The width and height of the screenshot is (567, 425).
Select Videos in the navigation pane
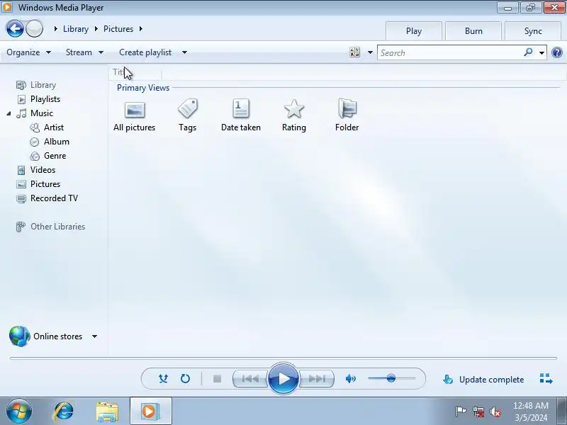point(43,170)
